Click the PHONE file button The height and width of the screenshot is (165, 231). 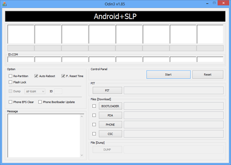110,124
